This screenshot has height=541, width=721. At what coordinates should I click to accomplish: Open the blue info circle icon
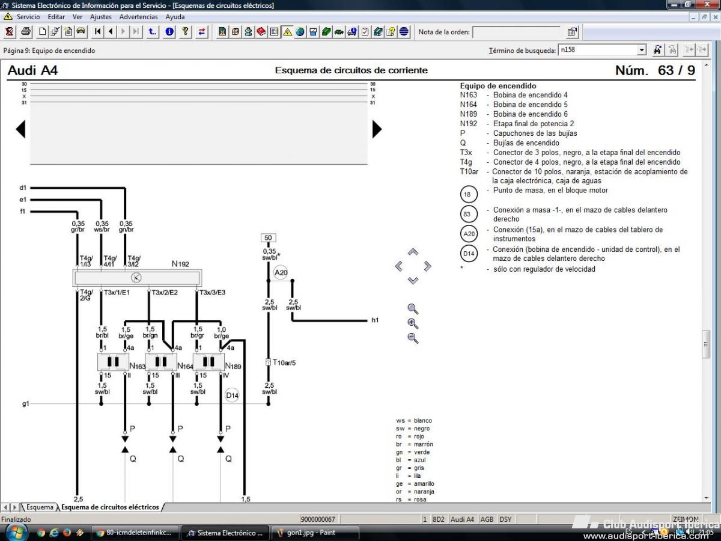coord(169,32)
